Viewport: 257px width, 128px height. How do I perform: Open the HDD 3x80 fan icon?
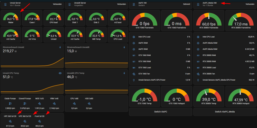pyautogui.click(x=89, y=103)
